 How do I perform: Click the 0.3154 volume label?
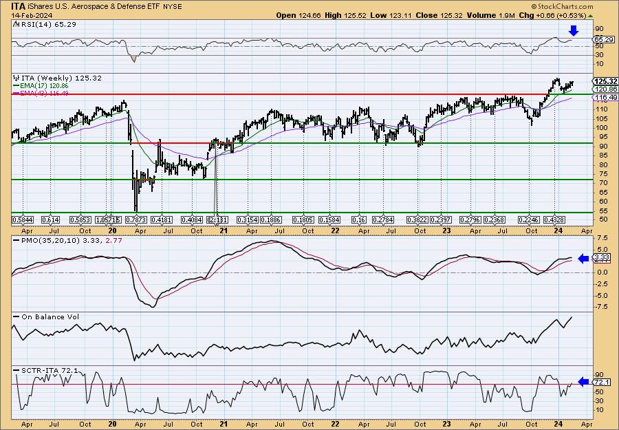(248, 219)
